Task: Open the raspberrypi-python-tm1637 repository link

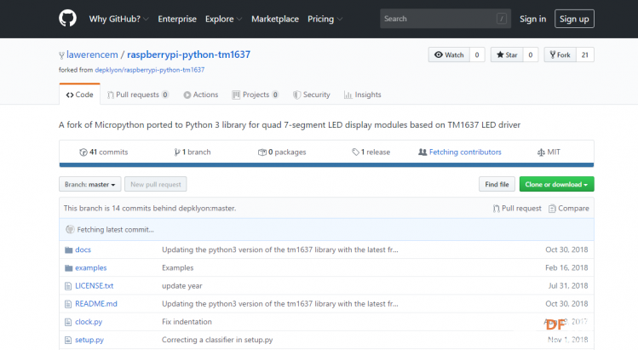Action: click(189, 55)
